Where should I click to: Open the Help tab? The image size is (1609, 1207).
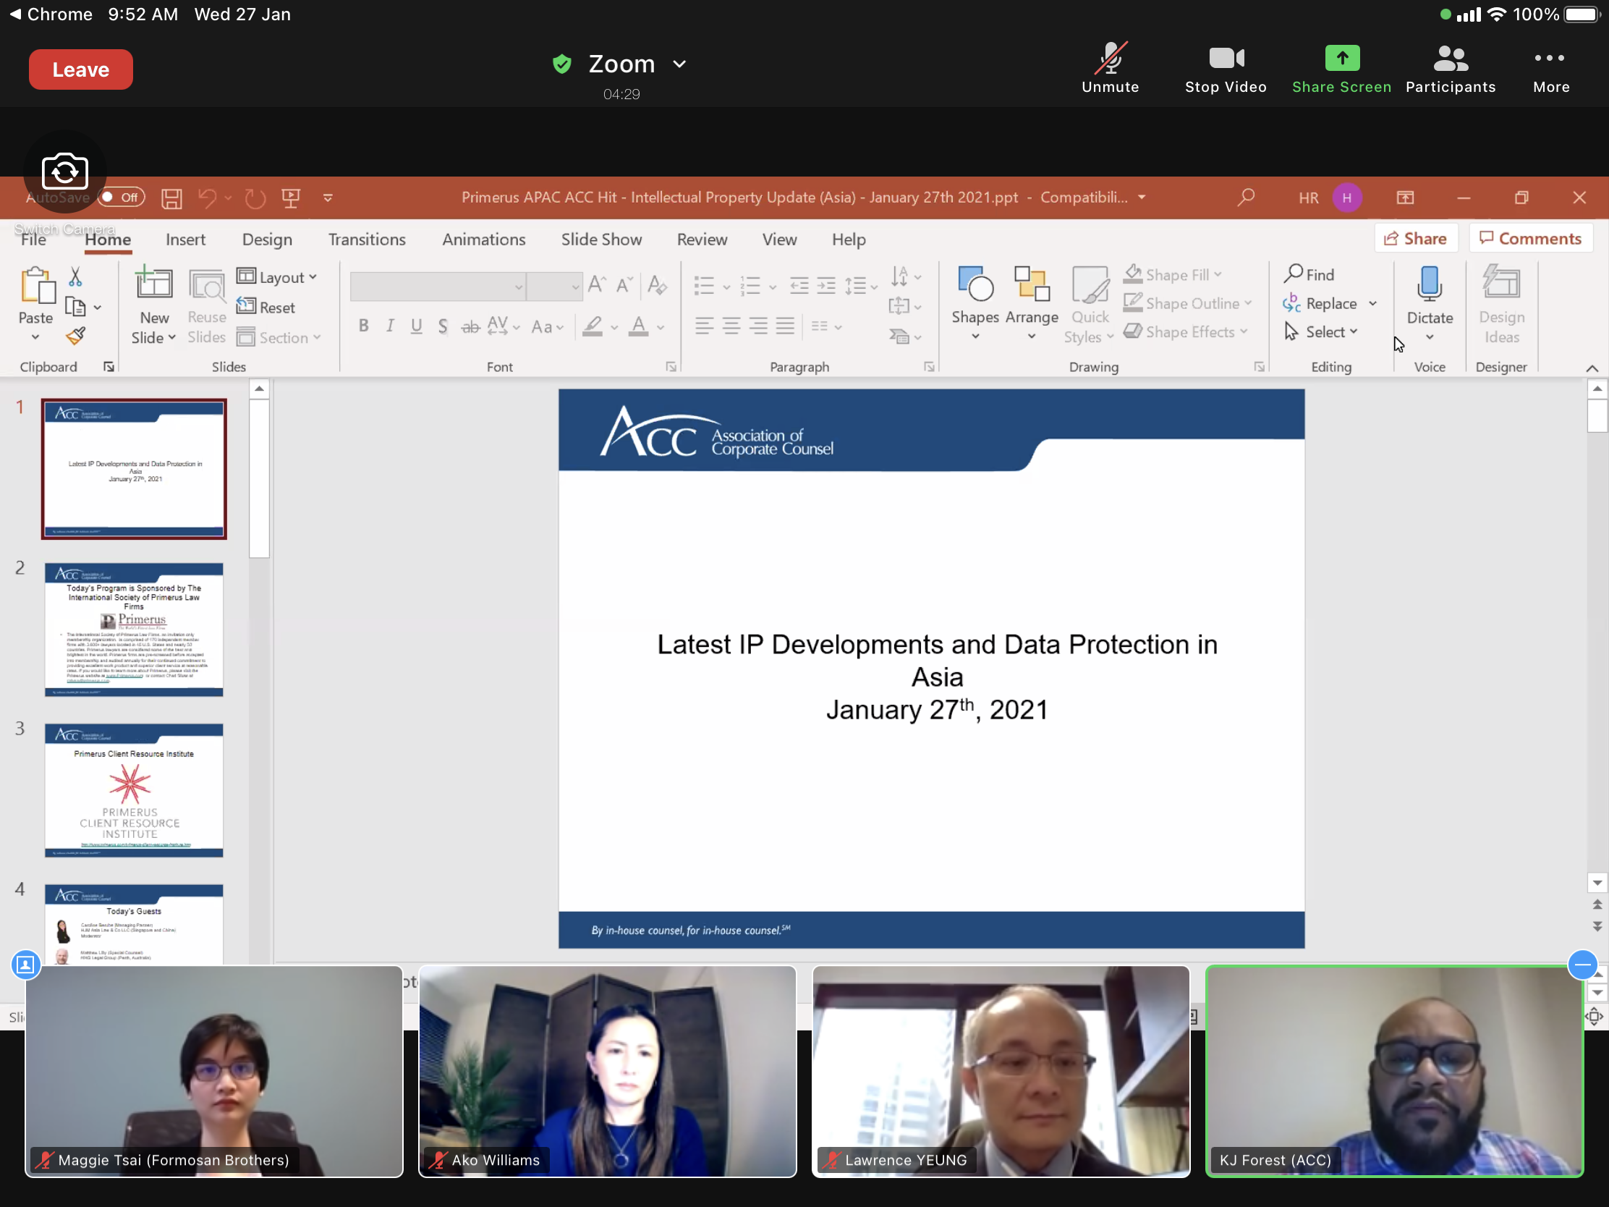(849, 240)
